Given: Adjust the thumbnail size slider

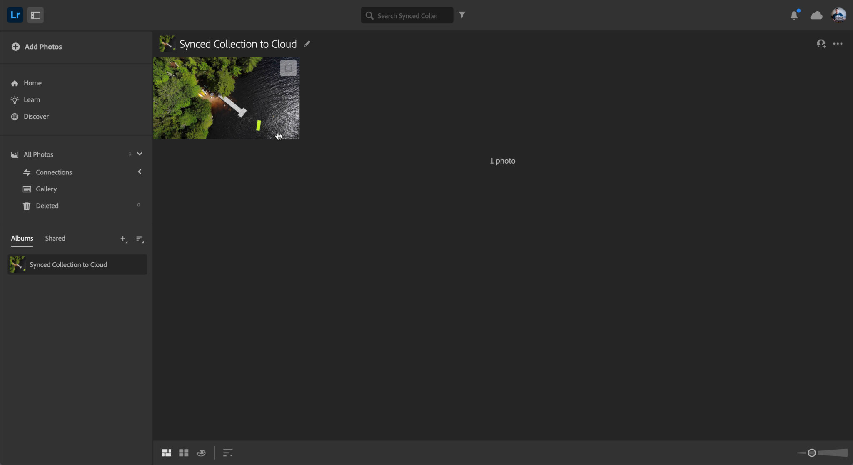Looking at the screenshot, I should 811,453.
